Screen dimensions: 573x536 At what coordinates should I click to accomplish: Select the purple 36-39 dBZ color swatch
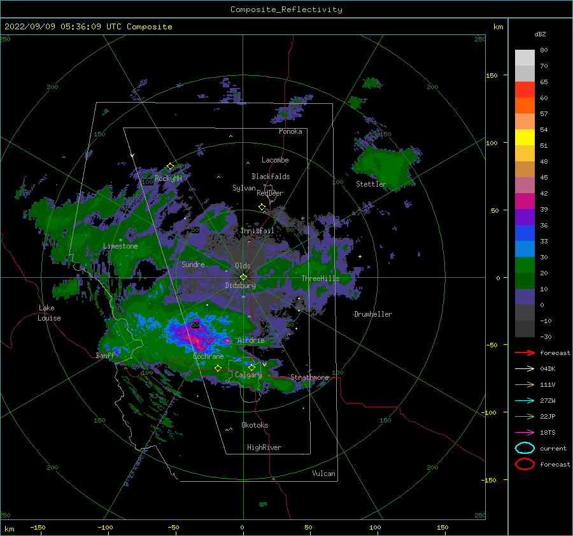coord(525,217)
